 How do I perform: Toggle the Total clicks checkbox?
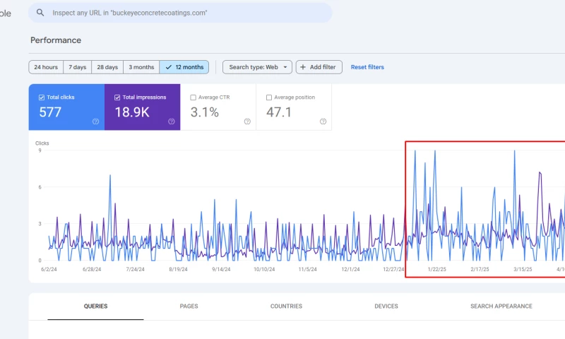[42, 97]
